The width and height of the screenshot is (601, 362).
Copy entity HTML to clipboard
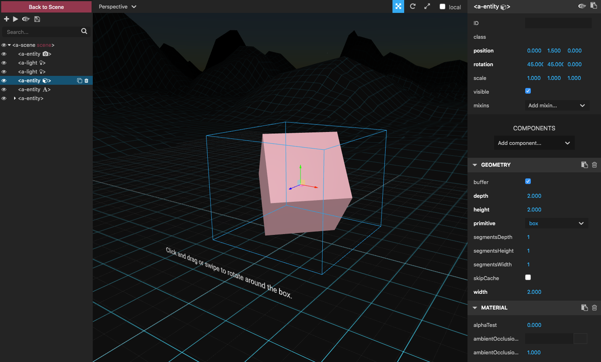click(593, 5)
